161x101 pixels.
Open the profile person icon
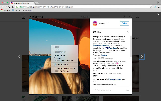click(137, 17)
